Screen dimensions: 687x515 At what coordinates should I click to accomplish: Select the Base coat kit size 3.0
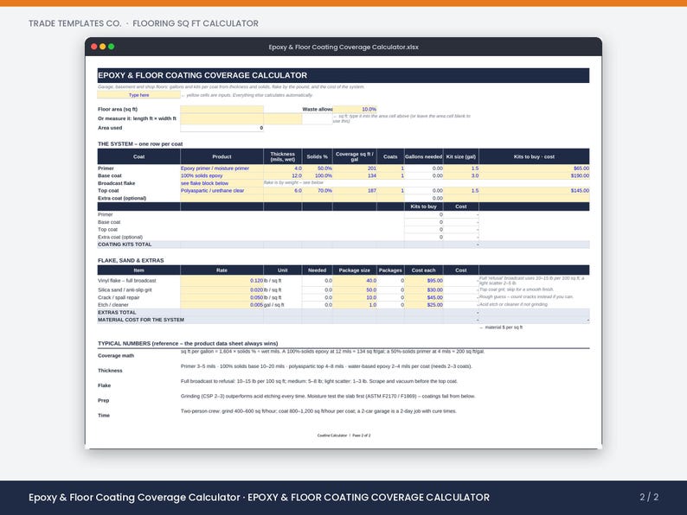(x=461, y=175)
